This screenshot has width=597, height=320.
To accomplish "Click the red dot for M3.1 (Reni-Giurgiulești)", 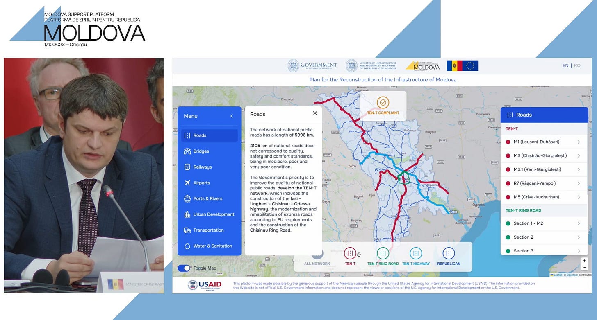I will point(508,169).
